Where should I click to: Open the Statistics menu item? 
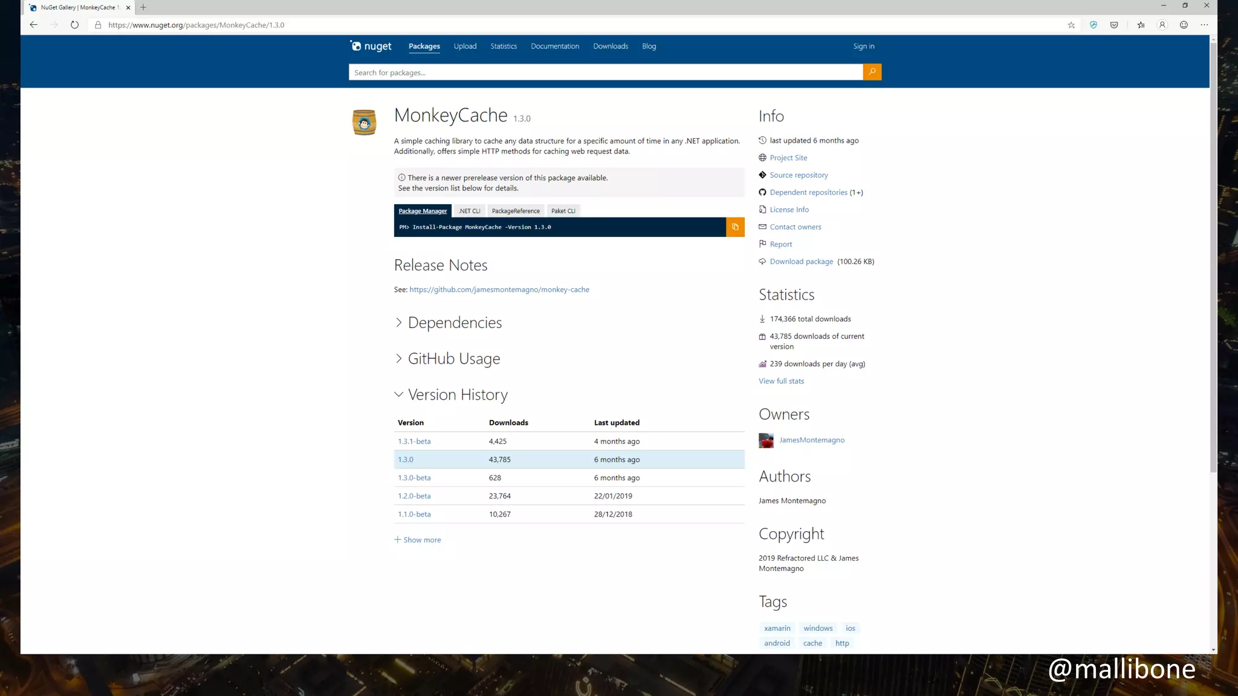point(504,47)
